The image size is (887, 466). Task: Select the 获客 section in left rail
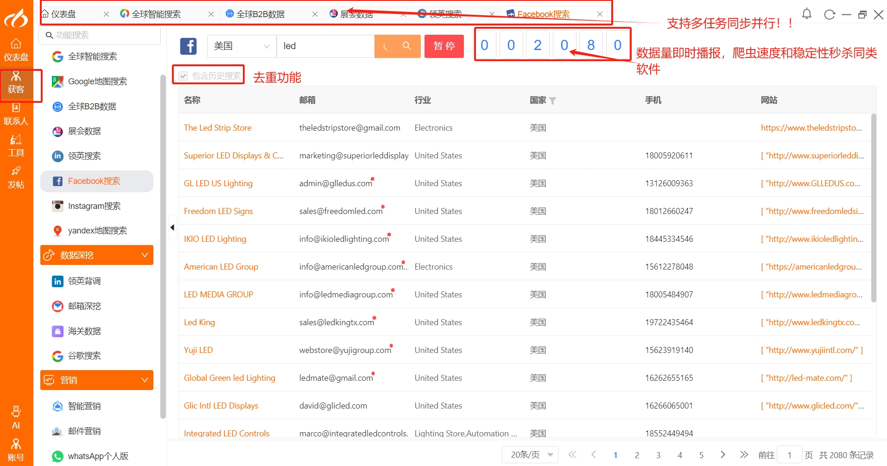tap(16, 82)
